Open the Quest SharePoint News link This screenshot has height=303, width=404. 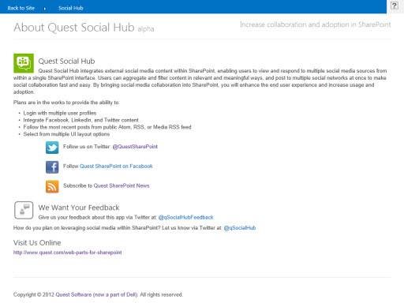click(x=122, y=185)
